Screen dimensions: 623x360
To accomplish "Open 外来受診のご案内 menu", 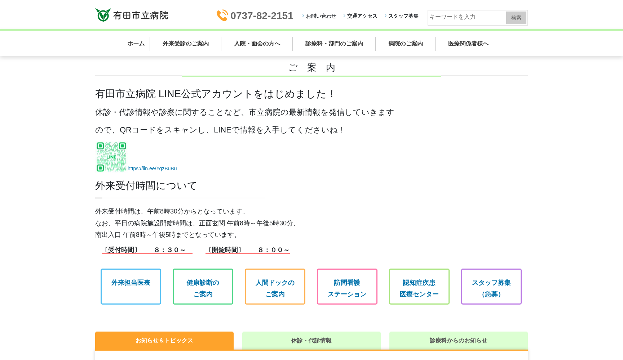I will pos(186,44).
